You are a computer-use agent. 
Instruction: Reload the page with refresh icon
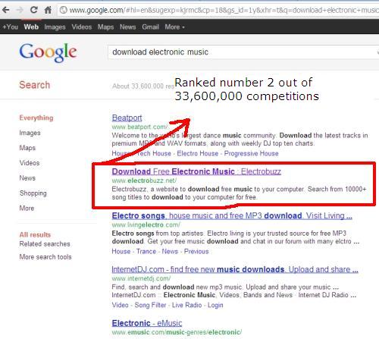[33, 10]
